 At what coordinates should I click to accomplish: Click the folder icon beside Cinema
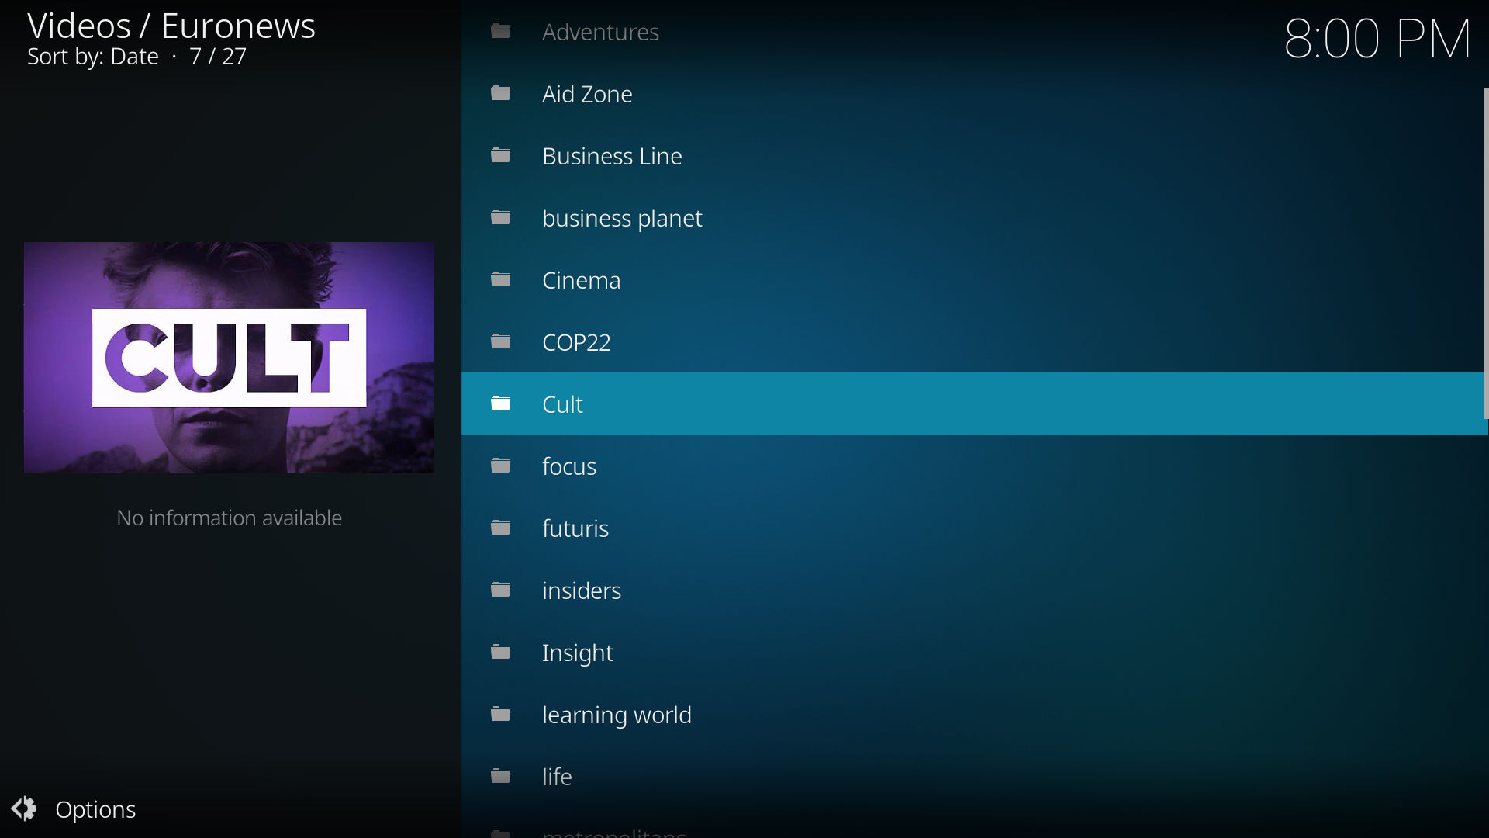[501, 280]
